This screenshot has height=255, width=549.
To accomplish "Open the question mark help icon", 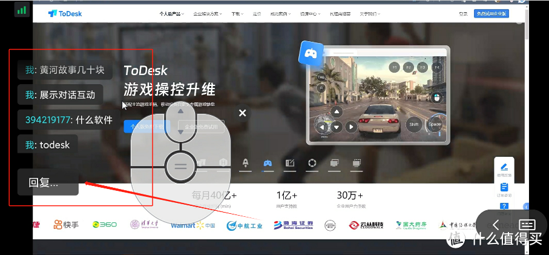I will point(504,207).
